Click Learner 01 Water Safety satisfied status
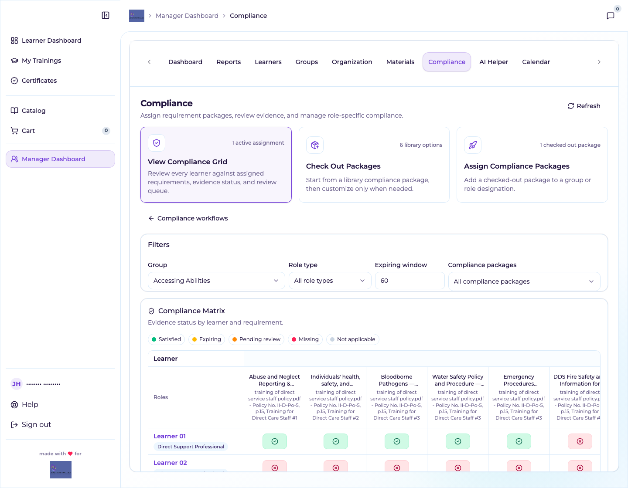The height and width of the screenshot is (488, 628). 458,441
